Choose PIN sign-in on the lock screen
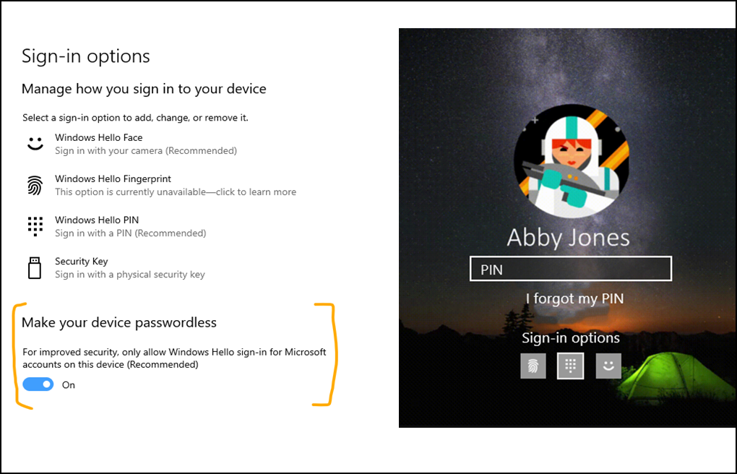The width and height of the screenshot is (737, 474). tap(570, 366)
